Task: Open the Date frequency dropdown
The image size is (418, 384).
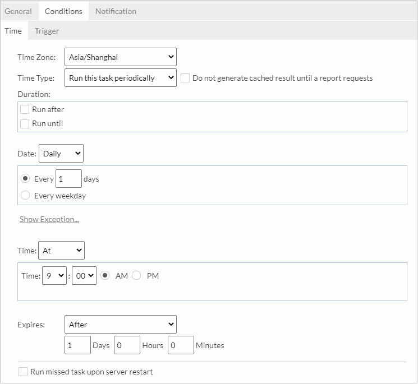Action: pyautogui.click(x=61, y=154)
